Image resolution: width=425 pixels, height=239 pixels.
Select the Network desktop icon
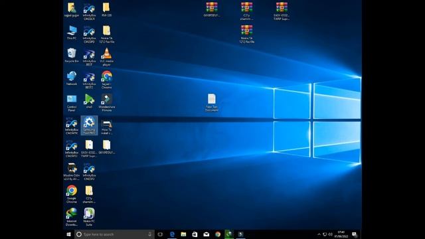click(x=72, y=78)
